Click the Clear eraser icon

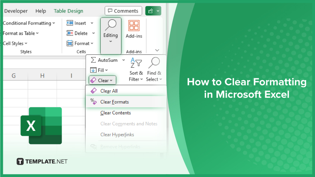(x=93, y=80)
